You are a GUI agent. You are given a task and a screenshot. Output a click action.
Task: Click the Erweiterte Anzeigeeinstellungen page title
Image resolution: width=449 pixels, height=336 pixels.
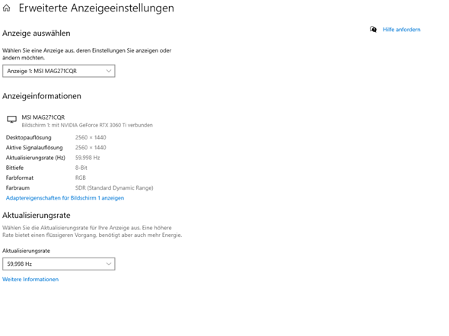96,8
